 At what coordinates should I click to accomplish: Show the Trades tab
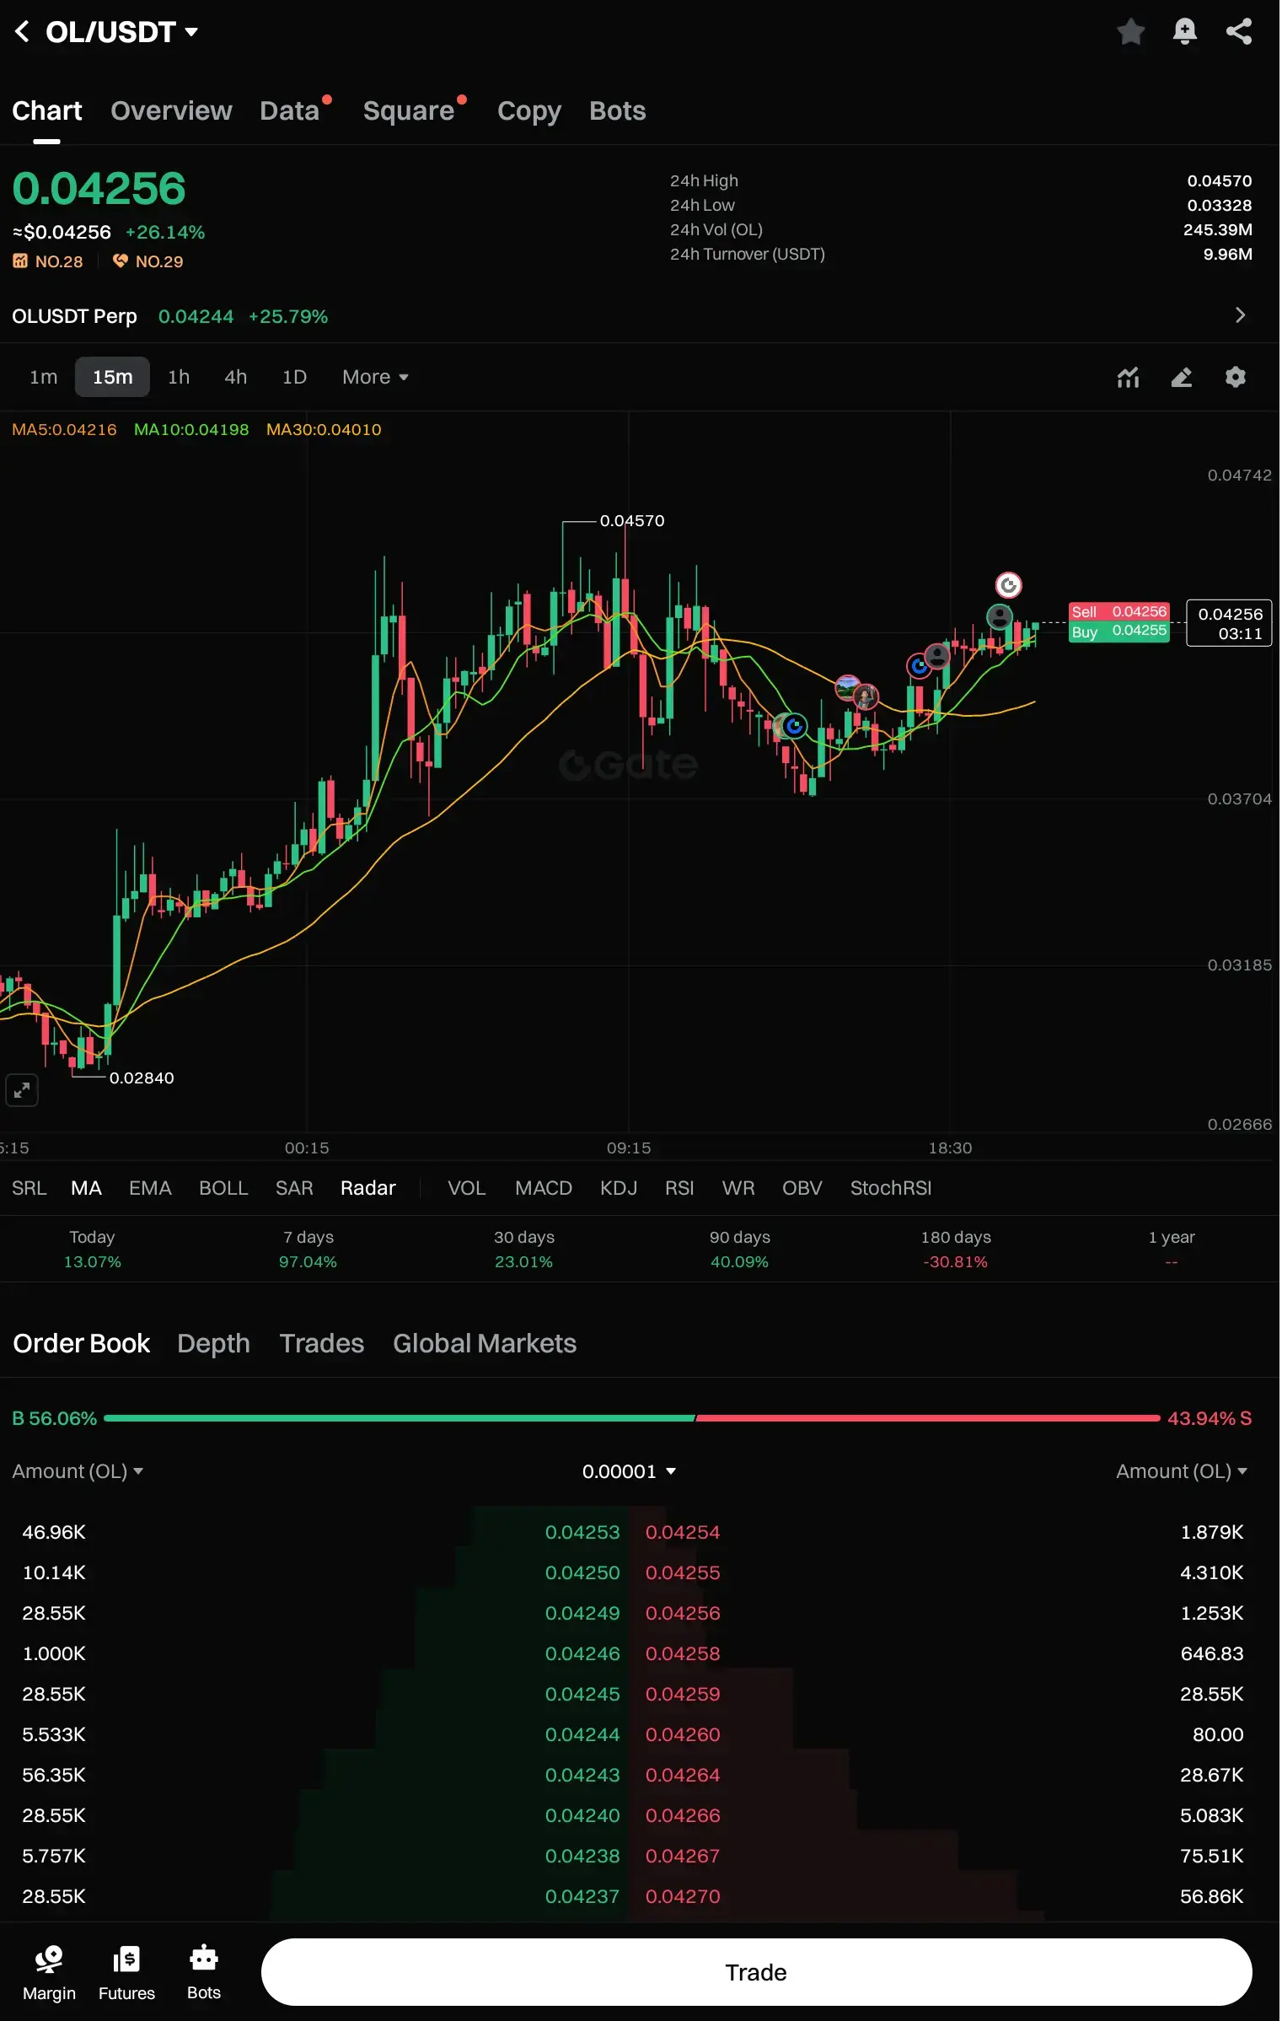322,1343
